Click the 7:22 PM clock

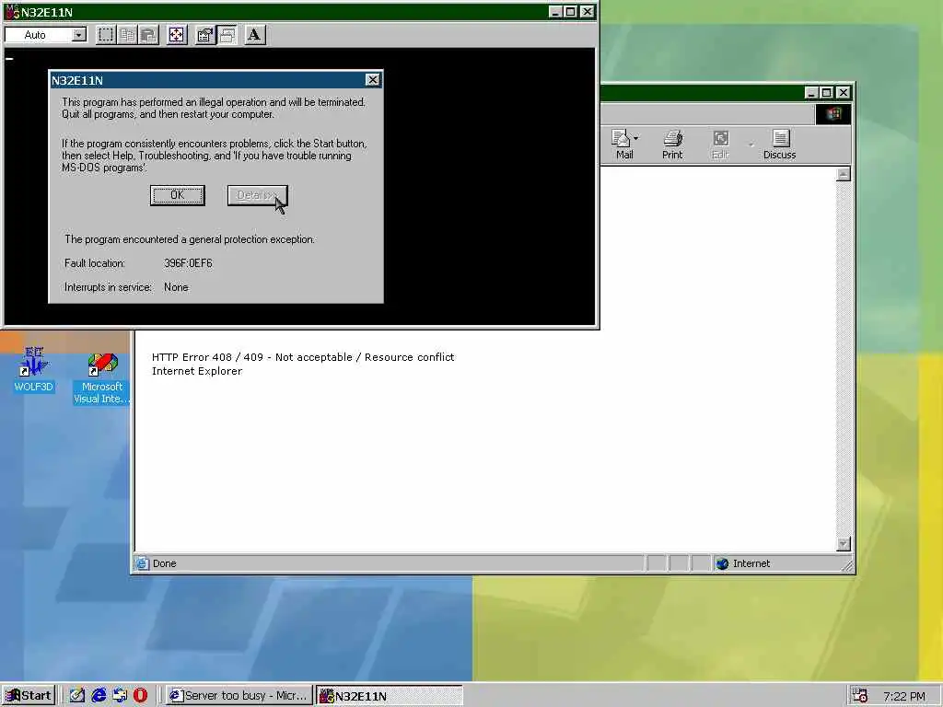[x=904, y=696]
